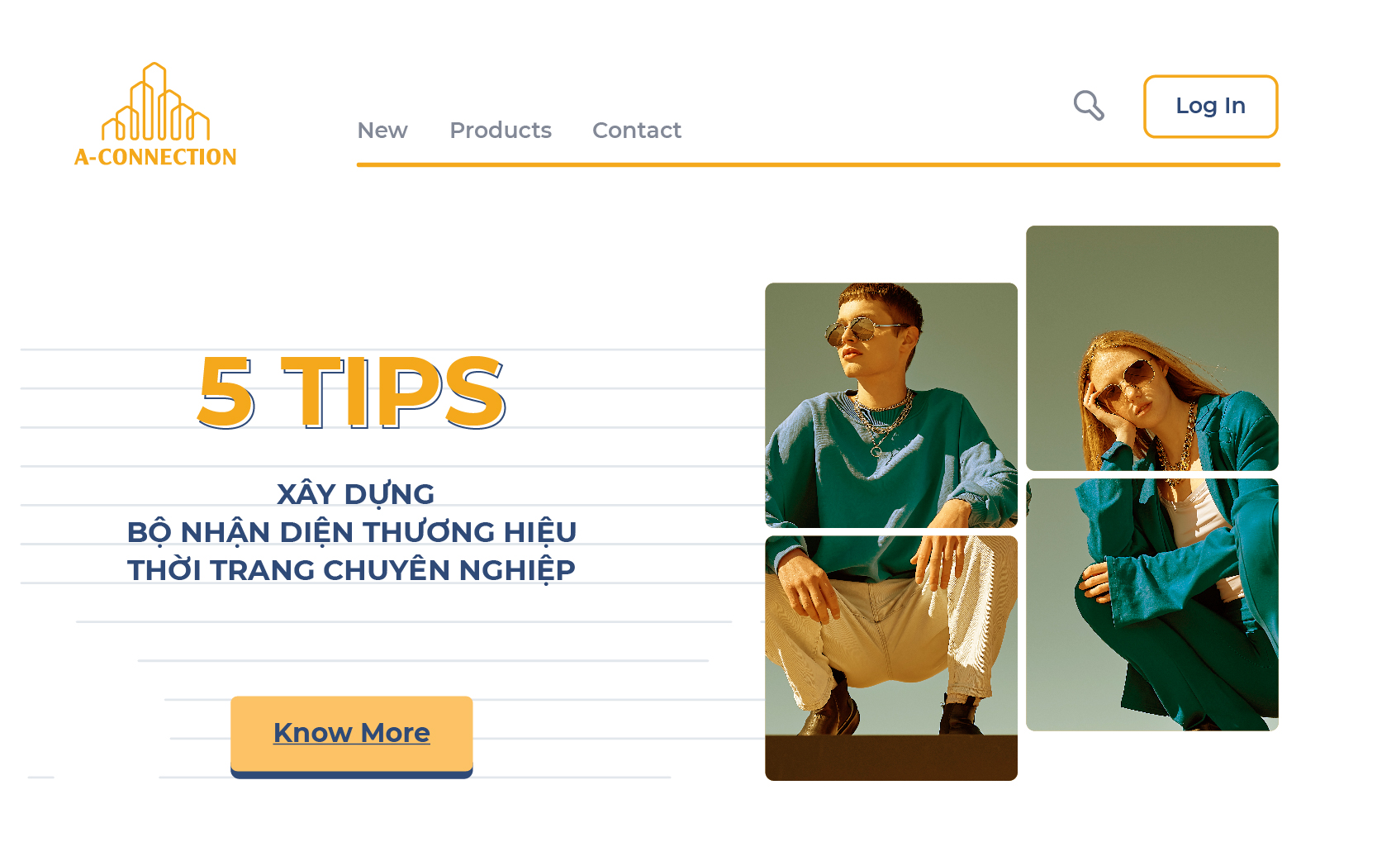Image resolution: width=1377 pixels, height=861 pixels.
Task: Click the XÂY DỰNG text line
Action: pyautogui.click(x=355, y=494)
